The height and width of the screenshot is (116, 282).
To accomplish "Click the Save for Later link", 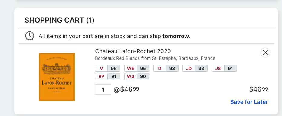I will tap(249, 102).
